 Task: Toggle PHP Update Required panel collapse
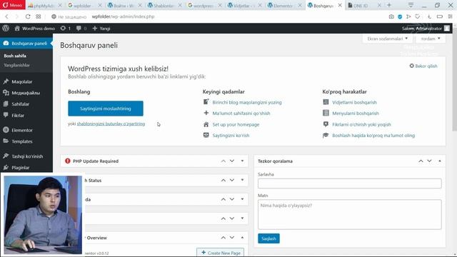[242, 161]
